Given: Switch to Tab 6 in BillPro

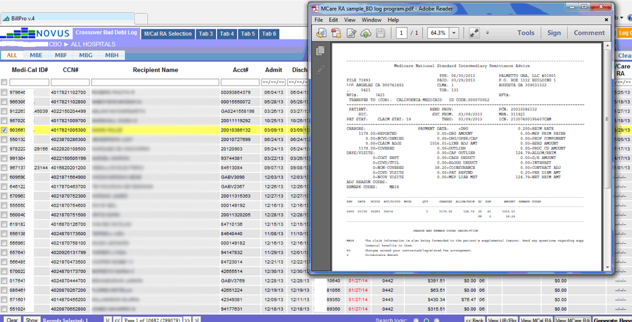Looking at the screenshot, I should [269, 34].
